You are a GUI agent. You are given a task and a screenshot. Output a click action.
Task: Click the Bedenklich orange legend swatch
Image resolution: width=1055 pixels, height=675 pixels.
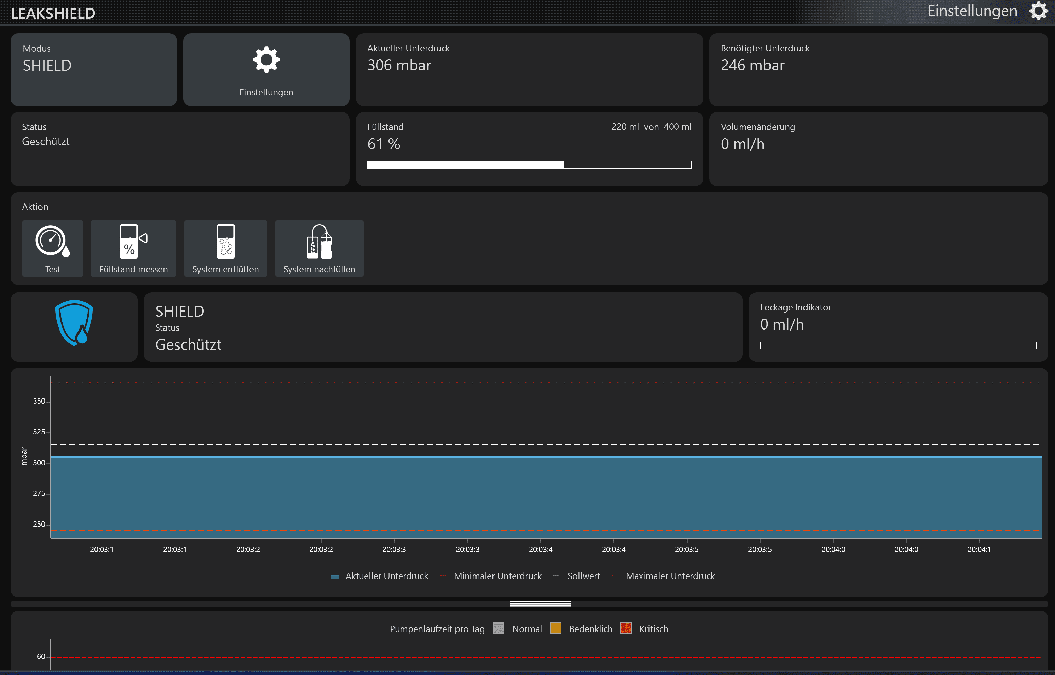[x=556, y=628]
